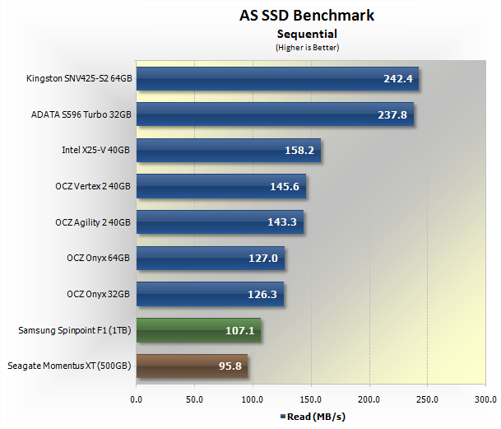Click the Higher is Better note

click(308, 48)
